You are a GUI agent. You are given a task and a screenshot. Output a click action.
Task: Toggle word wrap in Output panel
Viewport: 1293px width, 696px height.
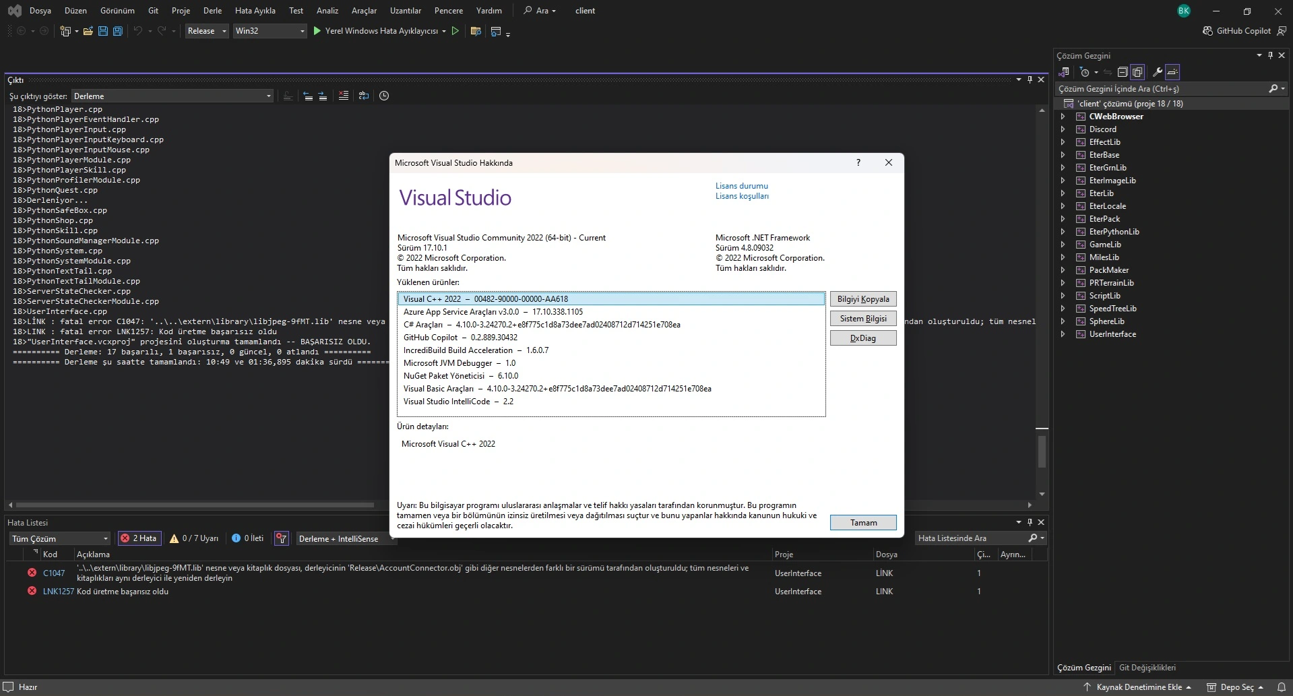pos(364,96)
